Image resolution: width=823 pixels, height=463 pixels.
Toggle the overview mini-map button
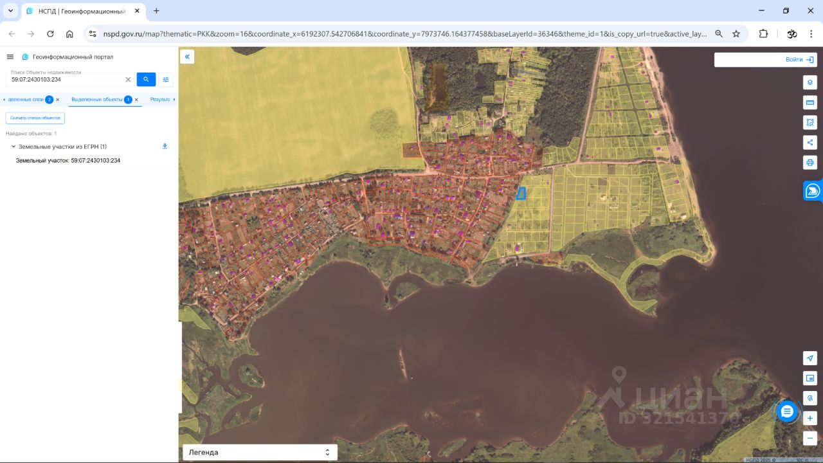coord(809,378)
